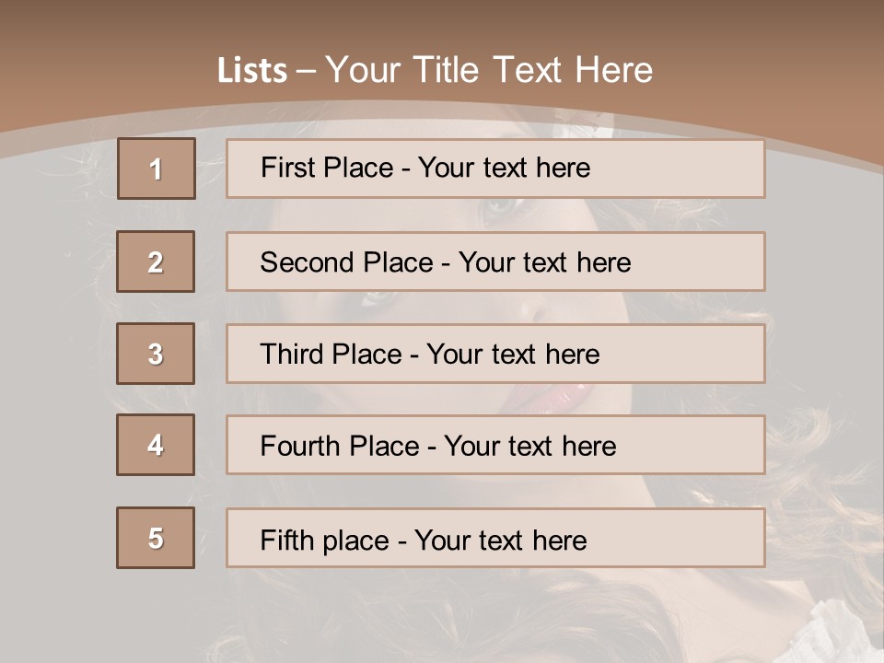This screenshot has height=663, width=884.
Task: Click the dash in the slide title
Action: [307, 72]
